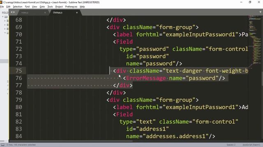The height and width of the screenshot is (147, 263).
Task: Click name="password" on line 74
Action: click(x=151, y=64)
